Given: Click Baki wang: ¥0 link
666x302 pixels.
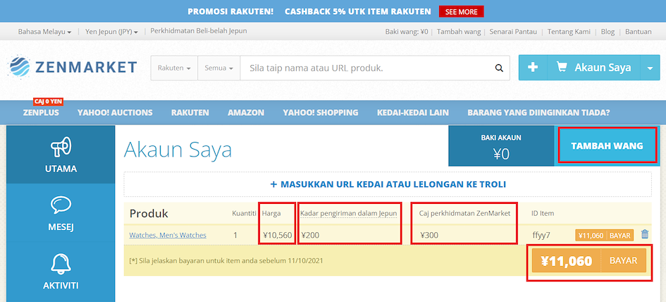Looking at the screenshot, I should click(x=407, y=32).
